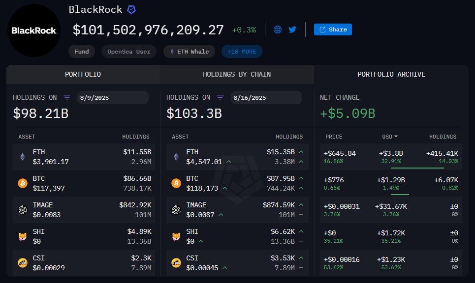Click the up arrow next to $4,547.01
Image resolution: width=475 pixels, height=283 pixels.
point(229,162)
